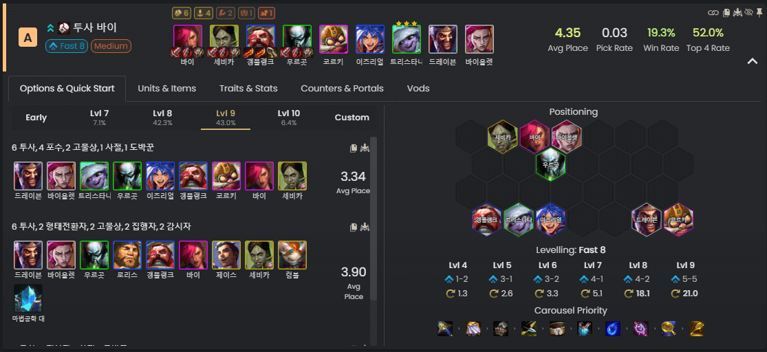Screen dimensions: 767x352
Task: Copy code for first 6 투사 comp
Action: pyautogui.click(x=353, y=148)
